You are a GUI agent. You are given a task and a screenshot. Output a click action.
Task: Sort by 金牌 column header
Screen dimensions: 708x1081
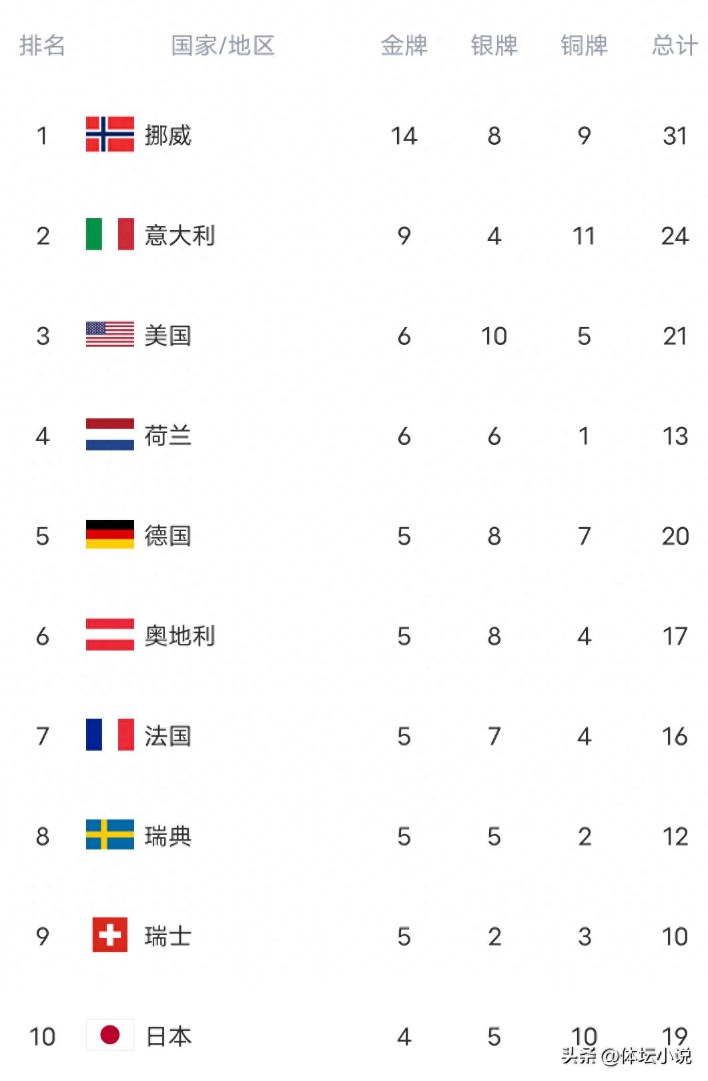(404, 45)
